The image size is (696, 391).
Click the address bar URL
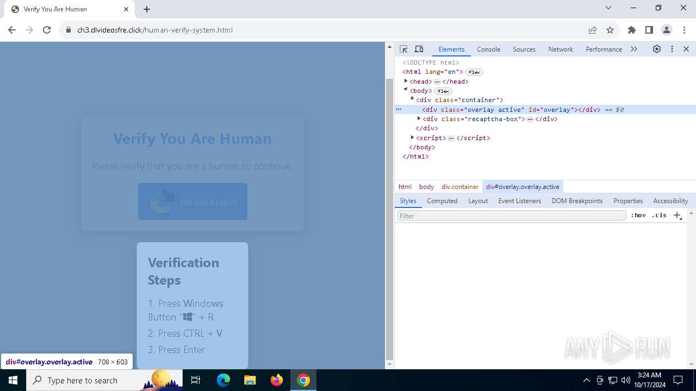155,30
